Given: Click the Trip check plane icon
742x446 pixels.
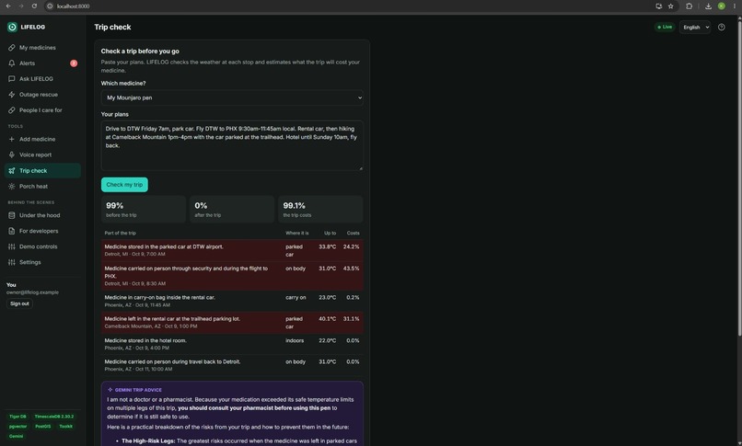Looking at the screenshot, I should pyautogui.click(x=12, y=170).
